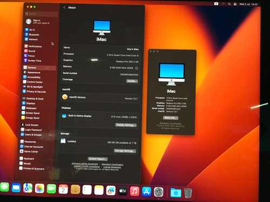Select Mouse in the sidebar

[x=25, y=163]
